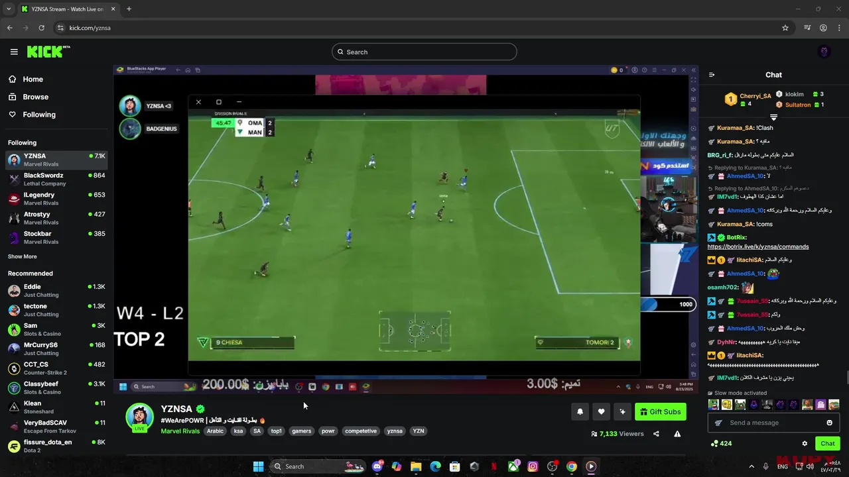The image size is (849, 477).
Task: Open OBS Studio from taskbar
Action: tap(552, 466)
